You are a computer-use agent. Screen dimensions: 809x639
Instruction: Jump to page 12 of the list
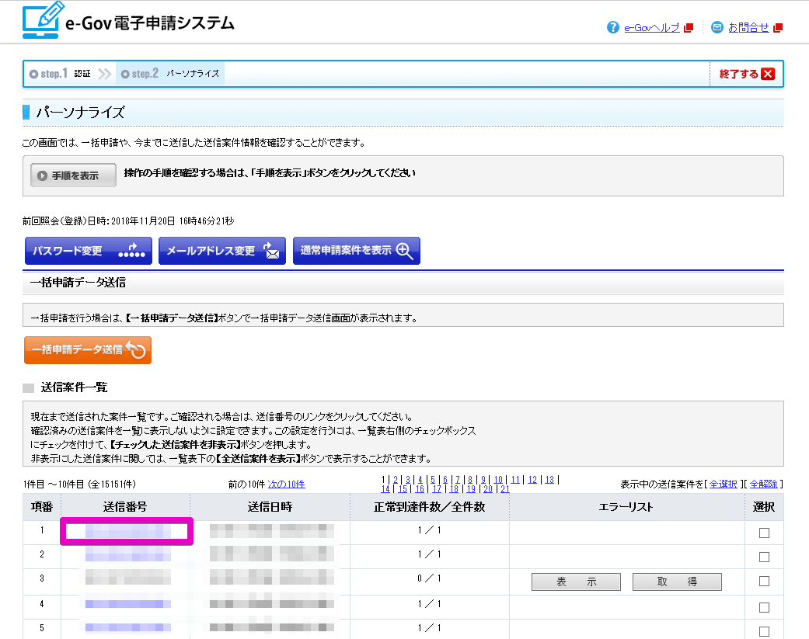point(532,480)
